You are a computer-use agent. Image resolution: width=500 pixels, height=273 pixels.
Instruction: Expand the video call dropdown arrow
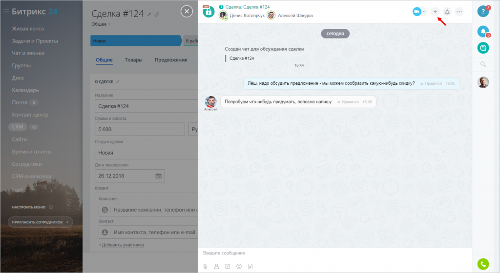tap(424, 12)
